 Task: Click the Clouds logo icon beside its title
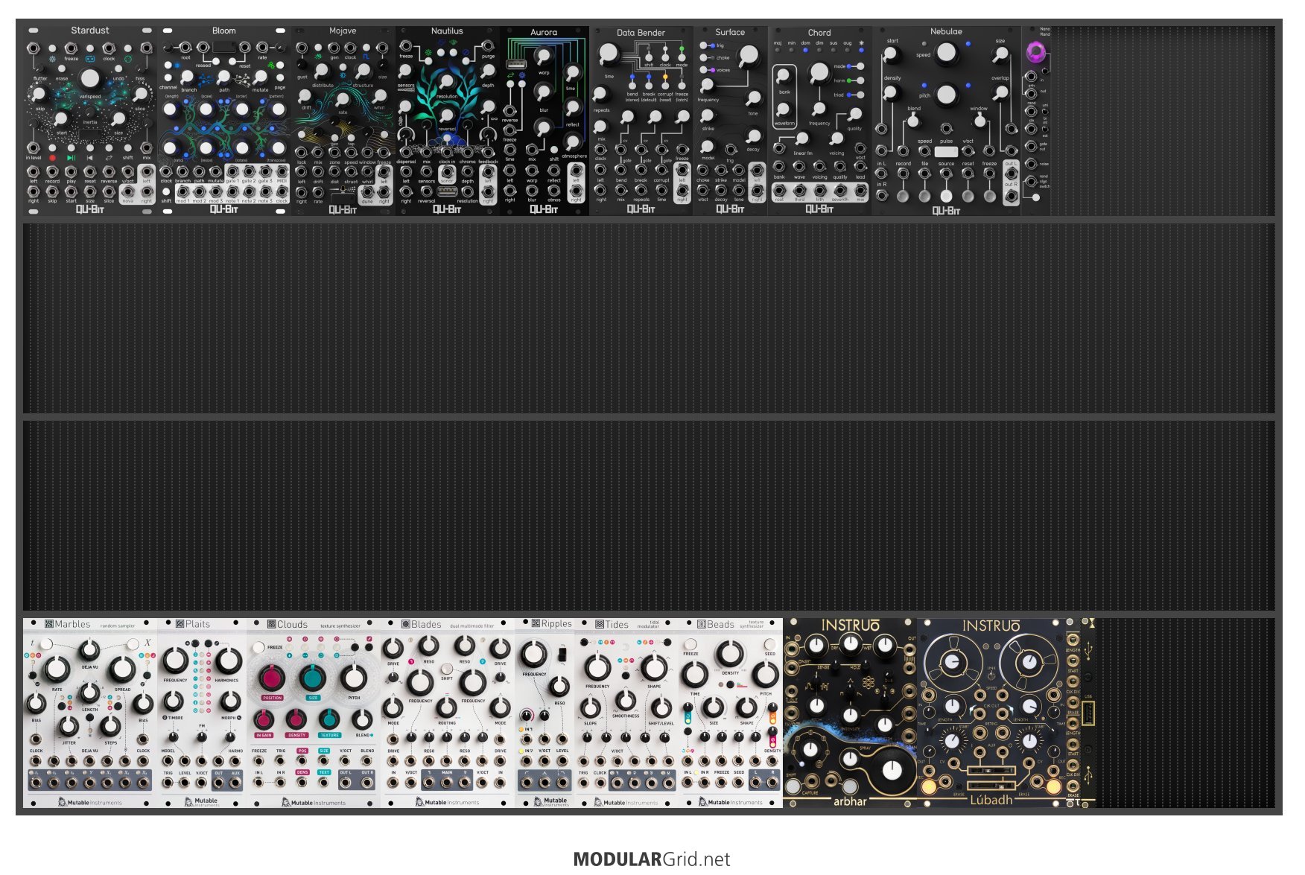pyautogui.click(x=272, y=624)
